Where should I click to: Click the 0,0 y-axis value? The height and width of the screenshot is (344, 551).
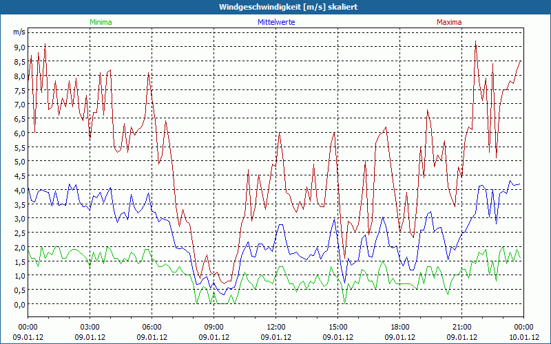20,305
